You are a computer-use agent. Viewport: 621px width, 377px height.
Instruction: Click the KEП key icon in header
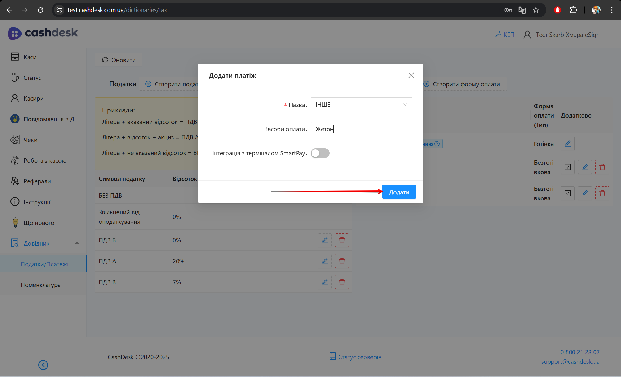pyautogui.click(x=498, y=35)
